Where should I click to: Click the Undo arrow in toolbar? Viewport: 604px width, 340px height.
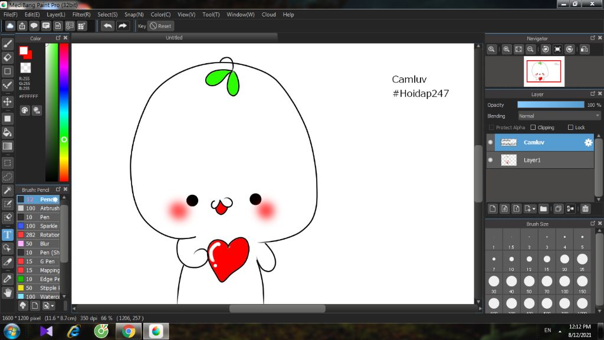(108, 26)
